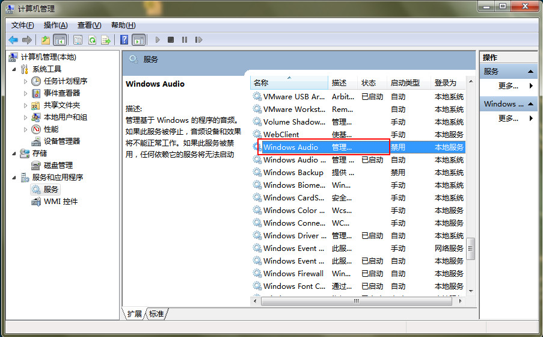Sort by the 登录为 column header

(449, 83)
